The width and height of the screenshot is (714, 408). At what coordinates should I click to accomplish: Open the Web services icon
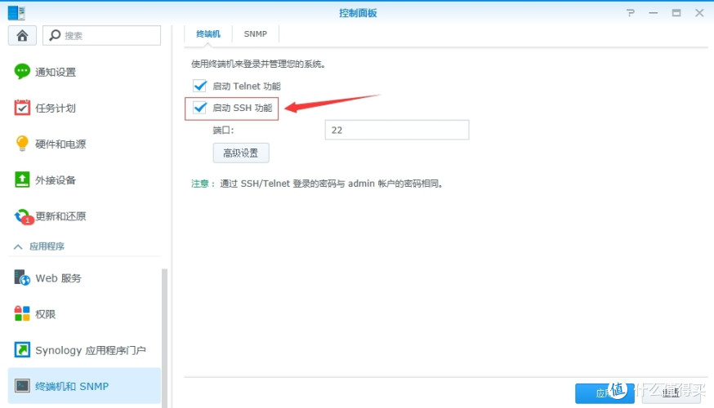pyautogui.click(x=22, y=277)
